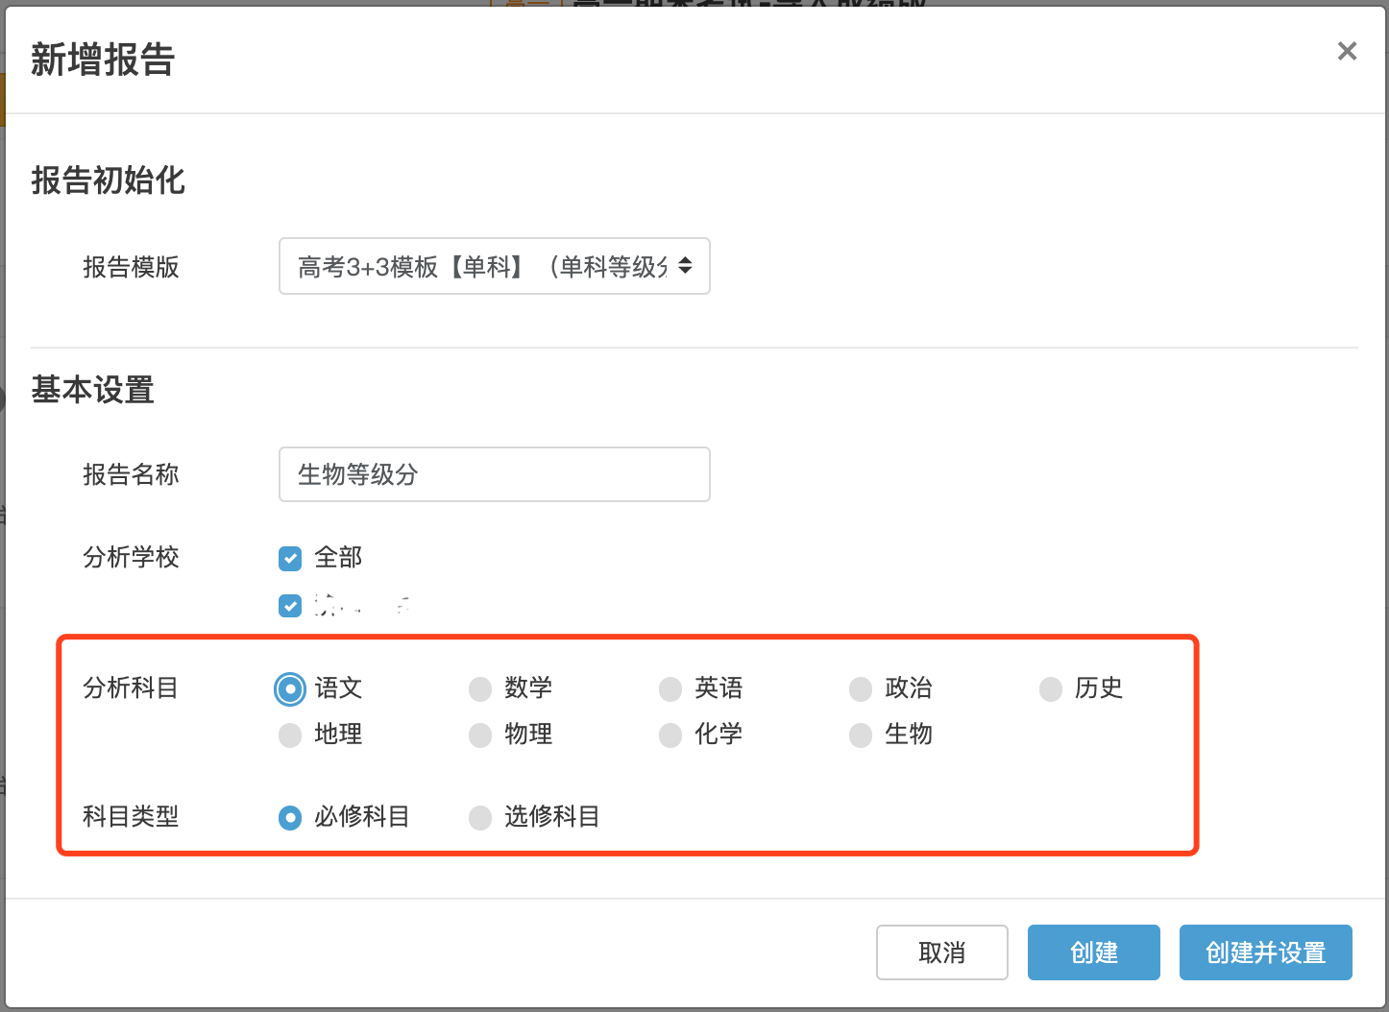This screenshot has height=1012, width=1389.
Task: Cancel the dialog via 取消
Action: click(x=941, y=952)
